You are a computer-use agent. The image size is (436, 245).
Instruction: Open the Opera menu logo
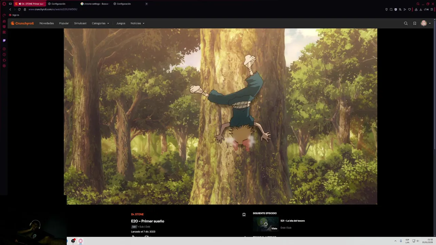[x=4, y=4]
